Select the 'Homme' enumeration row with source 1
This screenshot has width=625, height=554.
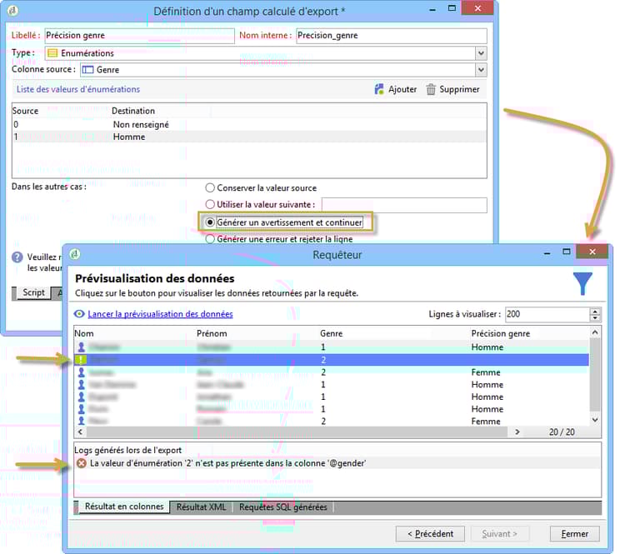[x=249, y=137]
